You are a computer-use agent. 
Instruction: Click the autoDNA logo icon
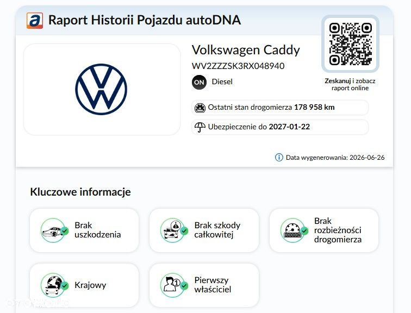[35, 21]
